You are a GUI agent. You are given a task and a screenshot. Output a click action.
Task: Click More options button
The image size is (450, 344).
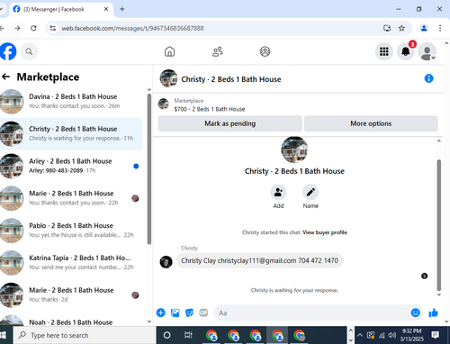tap(371, 123)
